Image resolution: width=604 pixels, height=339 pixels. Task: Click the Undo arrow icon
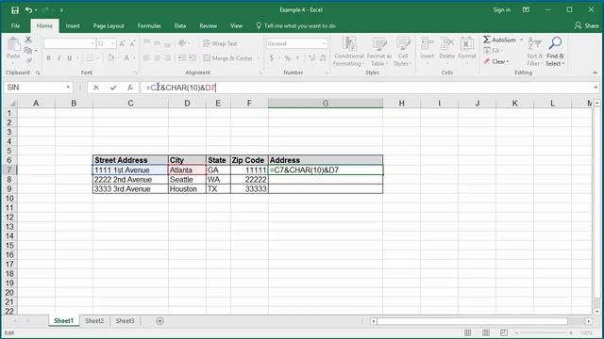pos(28,10)
